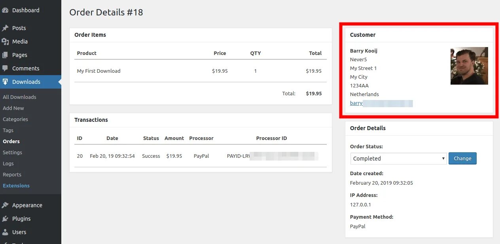Viewport: 500px width, 244px height.
Task: Go to Add New download
Action: pyautogui.click(x=13, y=108)
